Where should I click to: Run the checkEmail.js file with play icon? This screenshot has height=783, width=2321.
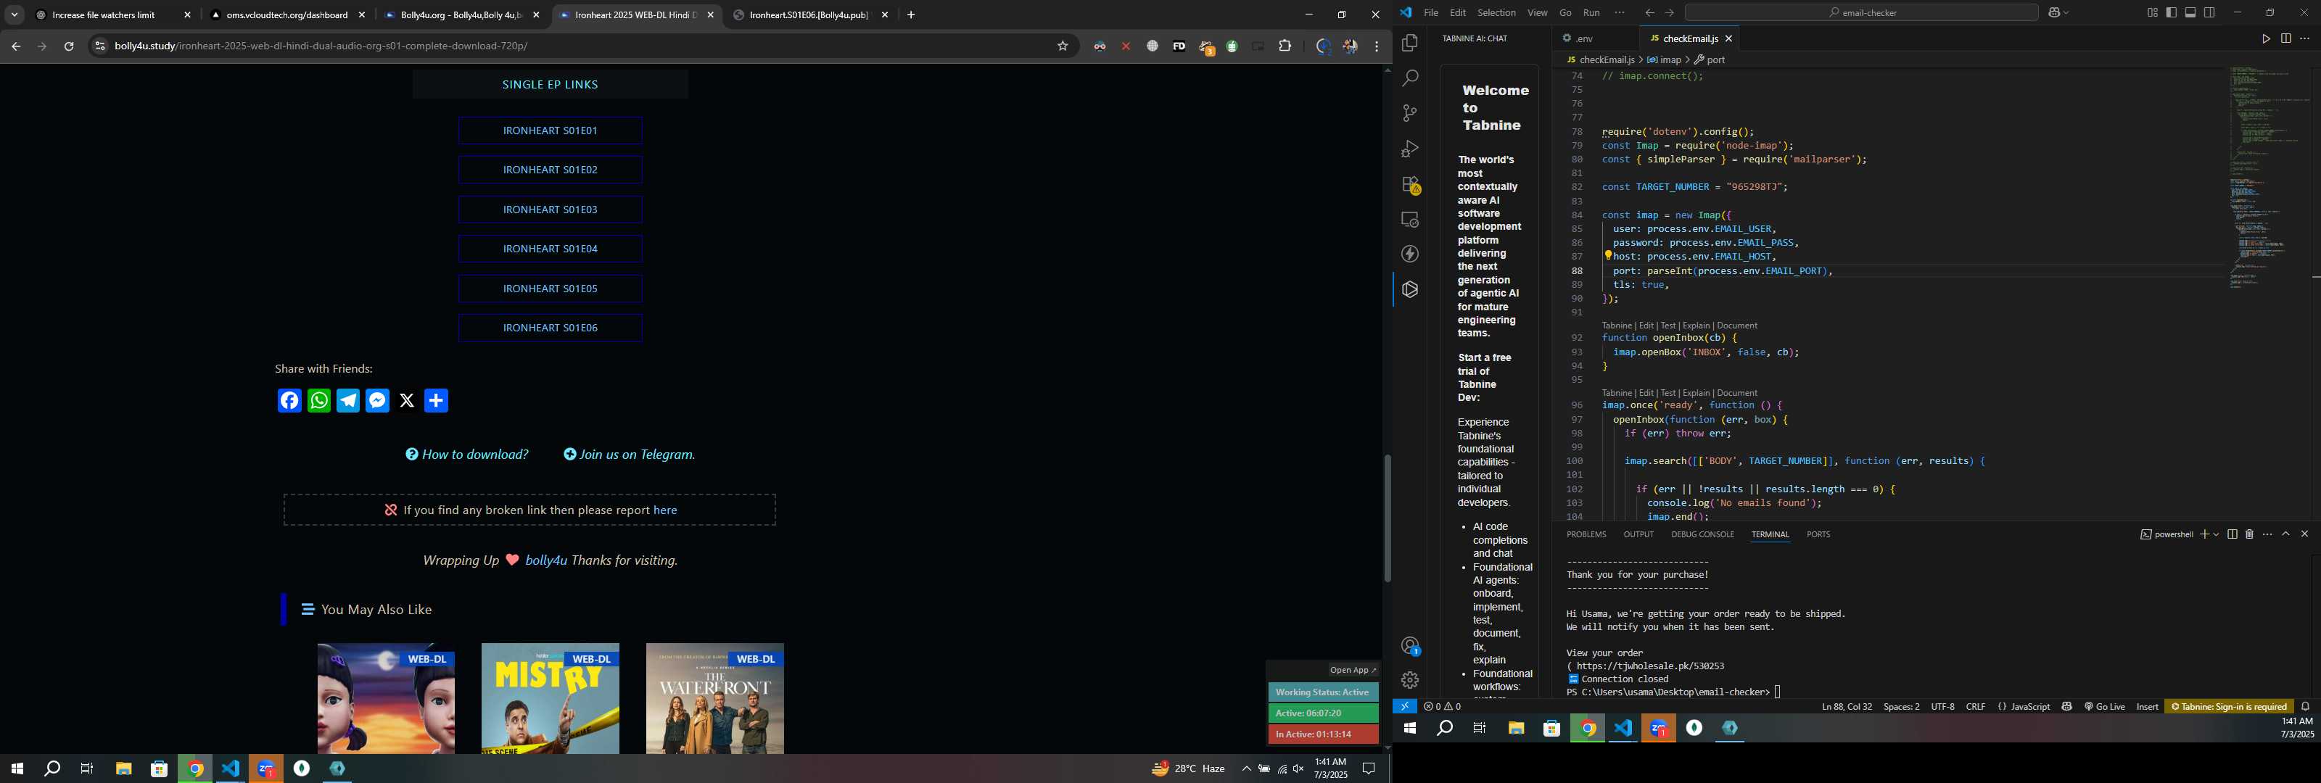click(x=2265, y=38)
